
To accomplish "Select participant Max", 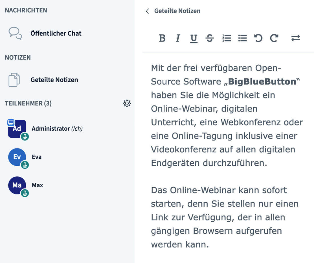I will point(38,185).
